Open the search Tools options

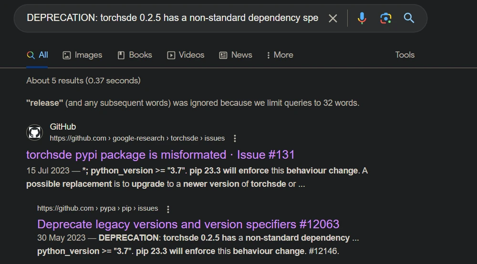coord(404,55)
